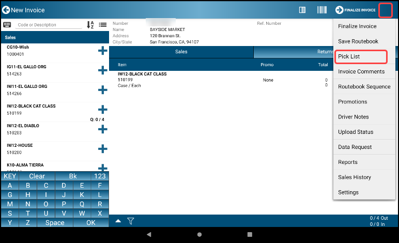This screenshot has width=399, height=243.
Task: Go back with the New Invoice arrow
Action: [6, 10]
